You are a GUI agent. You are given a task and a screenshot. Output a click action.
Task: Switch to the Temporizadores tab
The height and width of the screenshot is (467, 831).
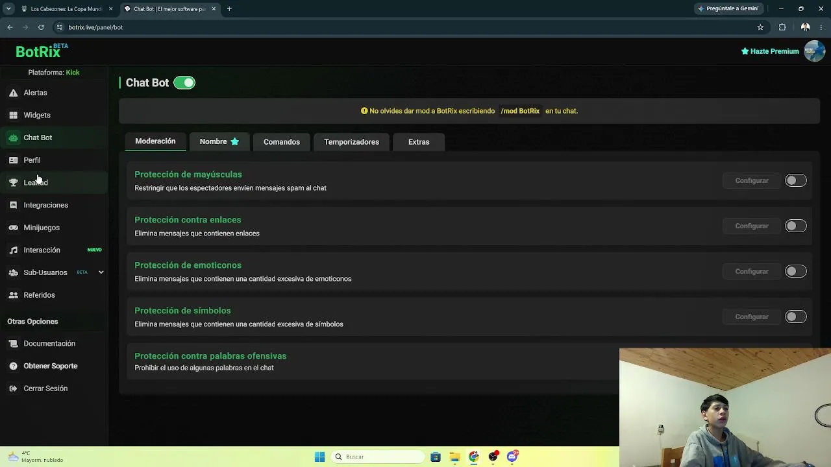coord(351,141)
